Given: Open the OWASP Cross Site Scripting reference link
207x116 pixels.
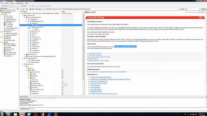Looking at the screenshot, I should [x=99, y=83].
